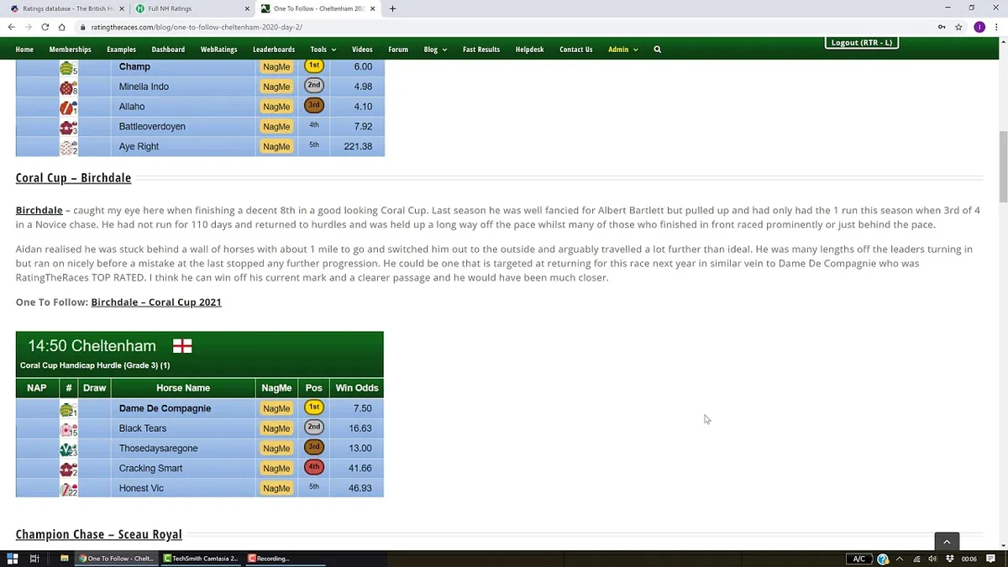Click the Task View taskbar icon

(x=34, y=559)
